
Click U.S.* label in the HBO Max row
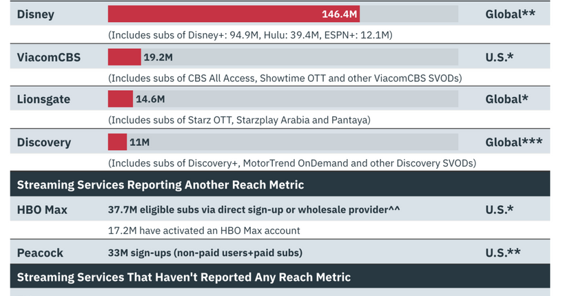499,209
